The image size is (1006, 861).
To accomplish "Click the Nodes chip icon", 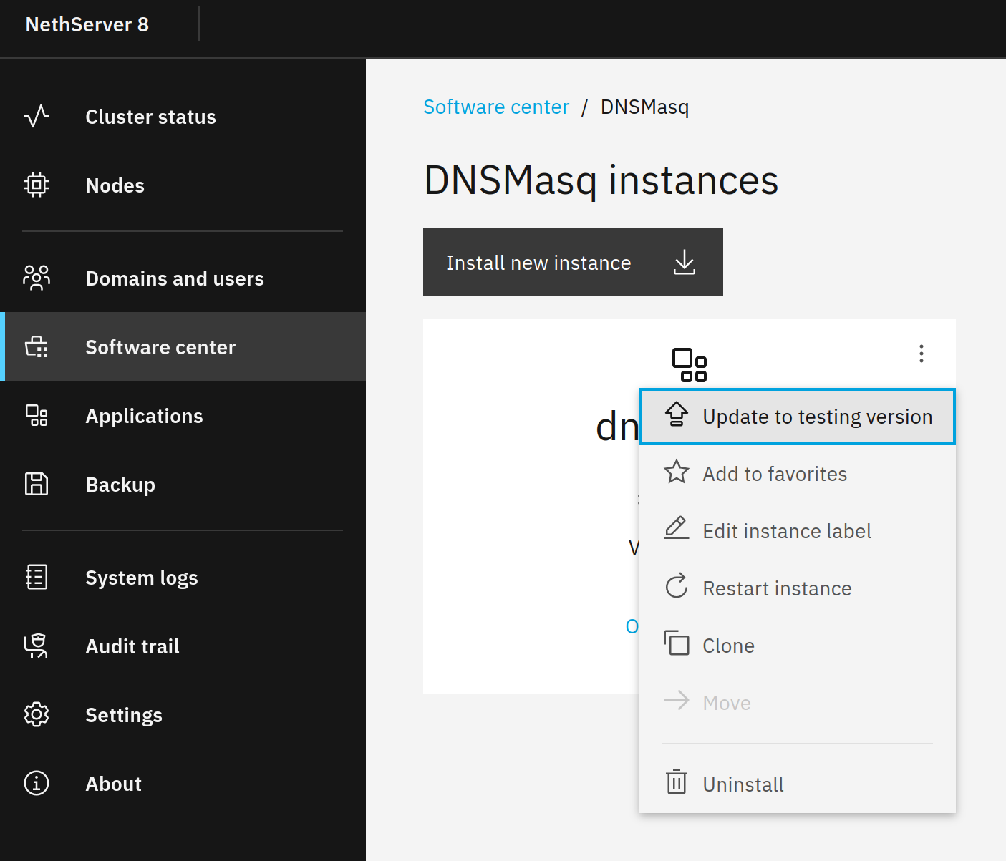I will point(37,185).
